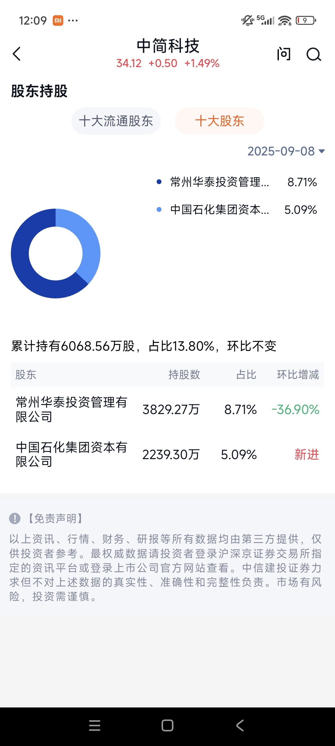Select the 十大股东 tab
This screenshot has width=335, height=746.
(x=220, y=121)
